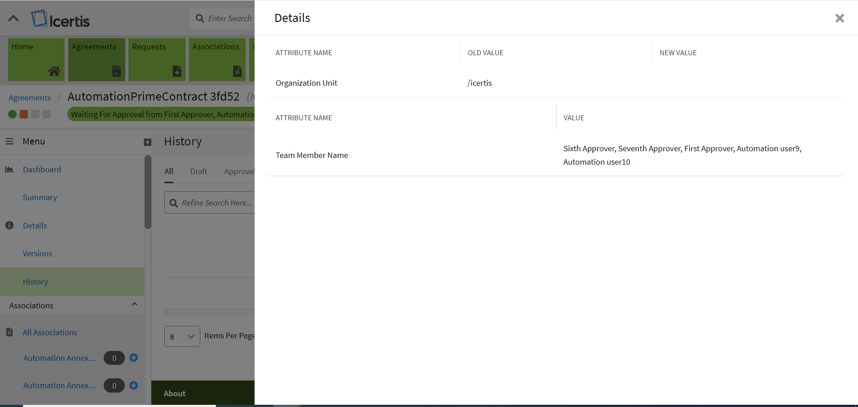Open All Associations
The height and width of the screenshot is (407, 858).
coord(50,333)
